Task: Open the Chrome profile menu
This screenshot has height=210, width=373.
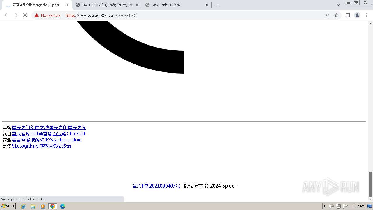Action: pos(357,15)
